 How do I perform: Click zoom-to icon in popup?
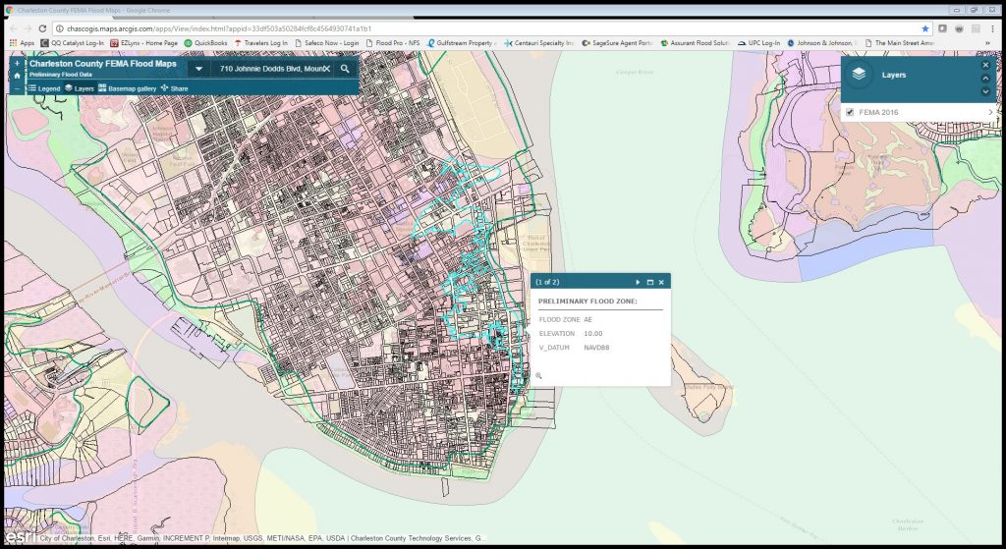point(539,375)
